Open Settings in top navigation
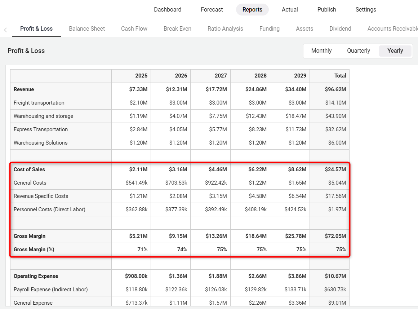Image resolution: width=418 pixels, height=309 pixels. point(366,10)
